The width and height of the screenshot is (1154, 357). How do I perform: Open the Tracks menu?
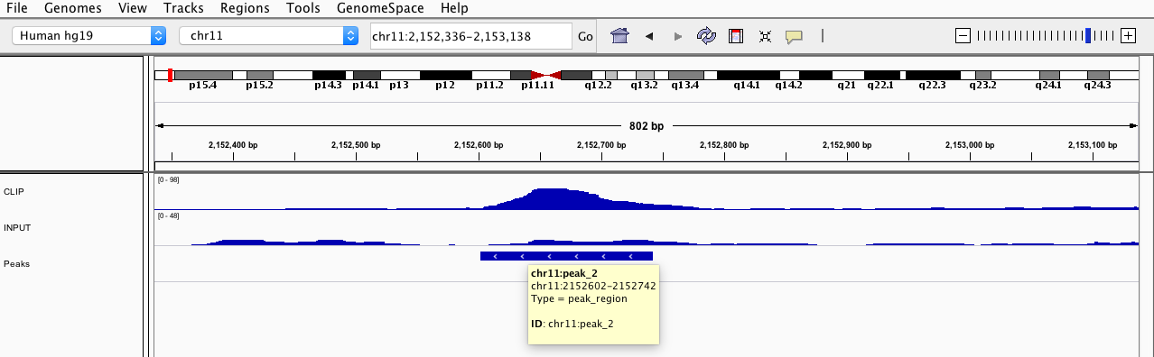coord(183,8)
